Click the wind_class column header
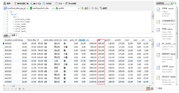Image resolution: width=179 pixels, height=93 pixels. coord(49,40)
